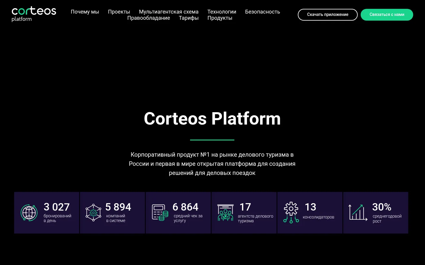Click the бронирований в день label
The width and height of the screenshot is (425, 265).
tap(58, 218)
